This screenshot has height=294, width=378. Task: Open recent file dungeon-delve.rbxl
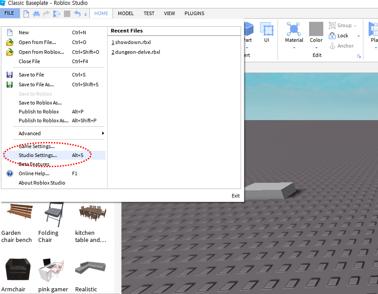point(136,52)
